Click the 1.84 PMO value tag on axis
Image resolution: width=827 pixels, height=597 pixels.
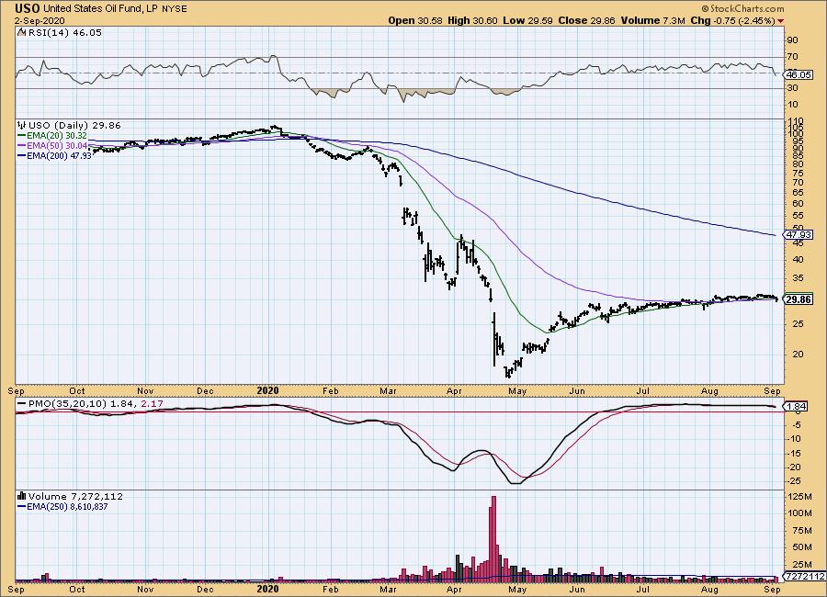click(x=796, y=407)
